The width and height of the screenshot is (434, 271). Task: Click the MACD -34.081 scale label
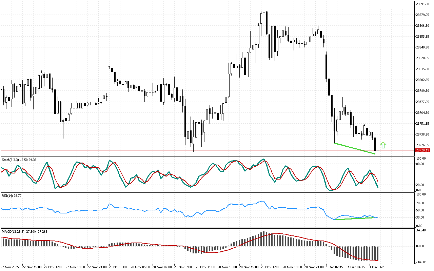[x=422, y=262]
